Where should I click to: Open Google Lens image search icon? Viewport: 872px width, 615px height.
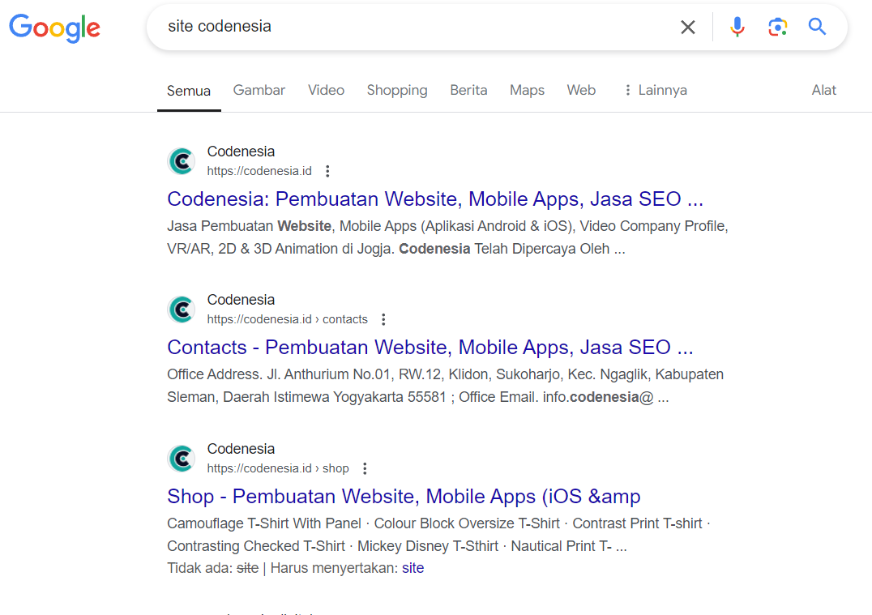point(777,27)
